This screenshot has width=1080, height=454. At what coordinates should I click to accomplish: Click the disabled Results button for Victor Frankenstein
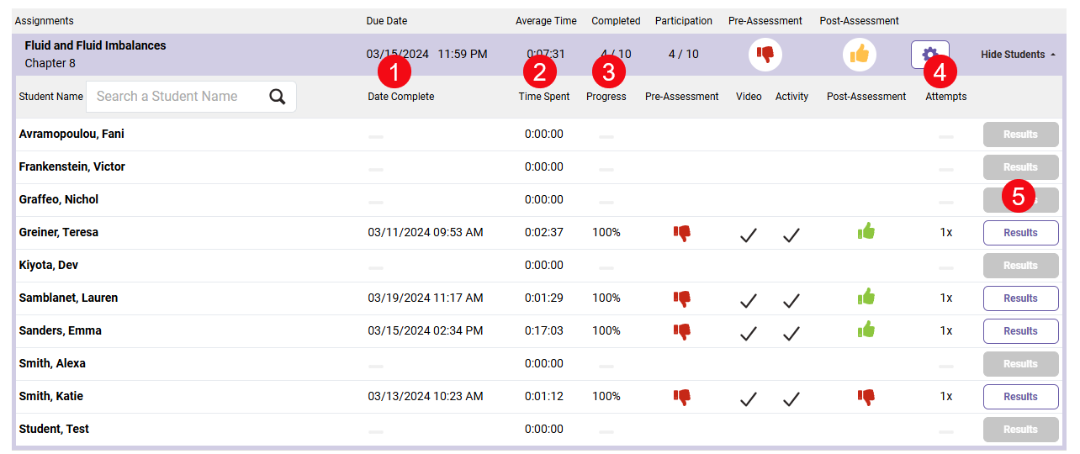(x=1020, y=167)
